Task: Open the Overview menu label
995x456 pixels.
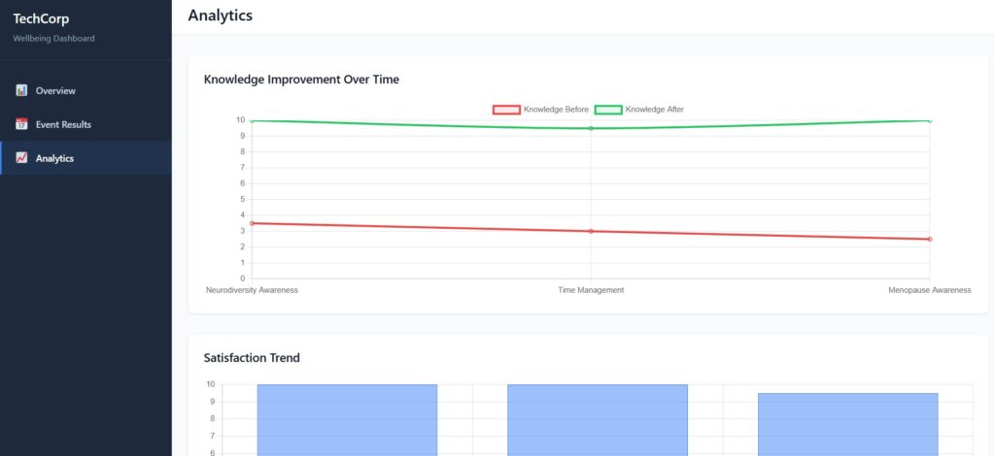Action: 55,90
